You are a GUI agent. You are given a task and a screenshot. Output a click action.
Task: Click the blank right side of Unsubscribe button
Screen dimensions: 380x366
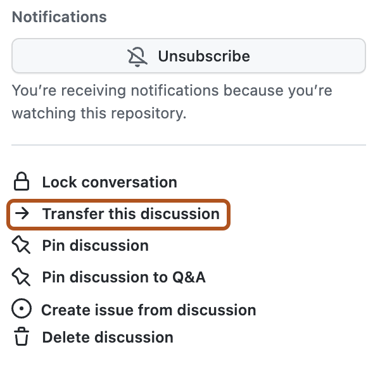click(317, 56)
